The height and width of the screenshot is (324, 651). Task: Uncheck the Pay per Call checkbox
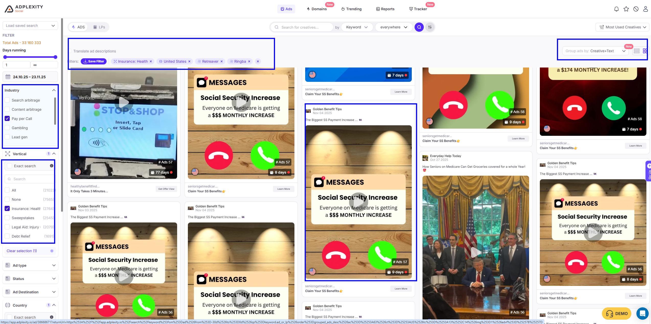tap(7, 119)
